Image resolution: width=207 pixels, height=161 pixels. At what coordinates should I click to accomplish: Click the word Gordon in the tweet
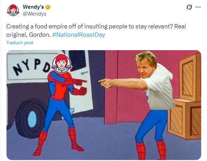pos(39,35)
